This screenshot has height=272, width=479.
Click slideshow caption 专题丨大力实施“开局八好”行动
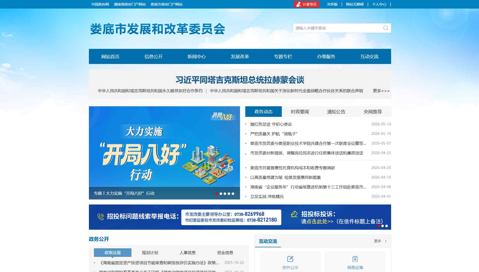[124, 193]
